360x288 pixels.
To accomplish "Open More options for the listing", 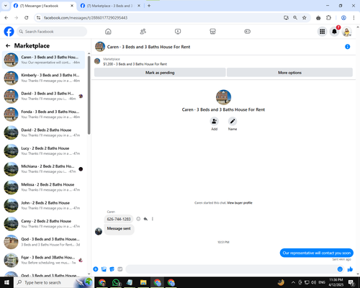I will pos(289,73).
